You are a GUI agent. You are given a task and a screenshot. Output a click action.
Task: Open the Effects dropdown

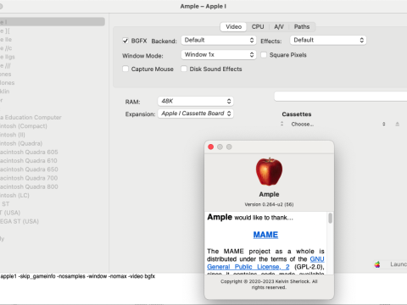tap(328, 40)
